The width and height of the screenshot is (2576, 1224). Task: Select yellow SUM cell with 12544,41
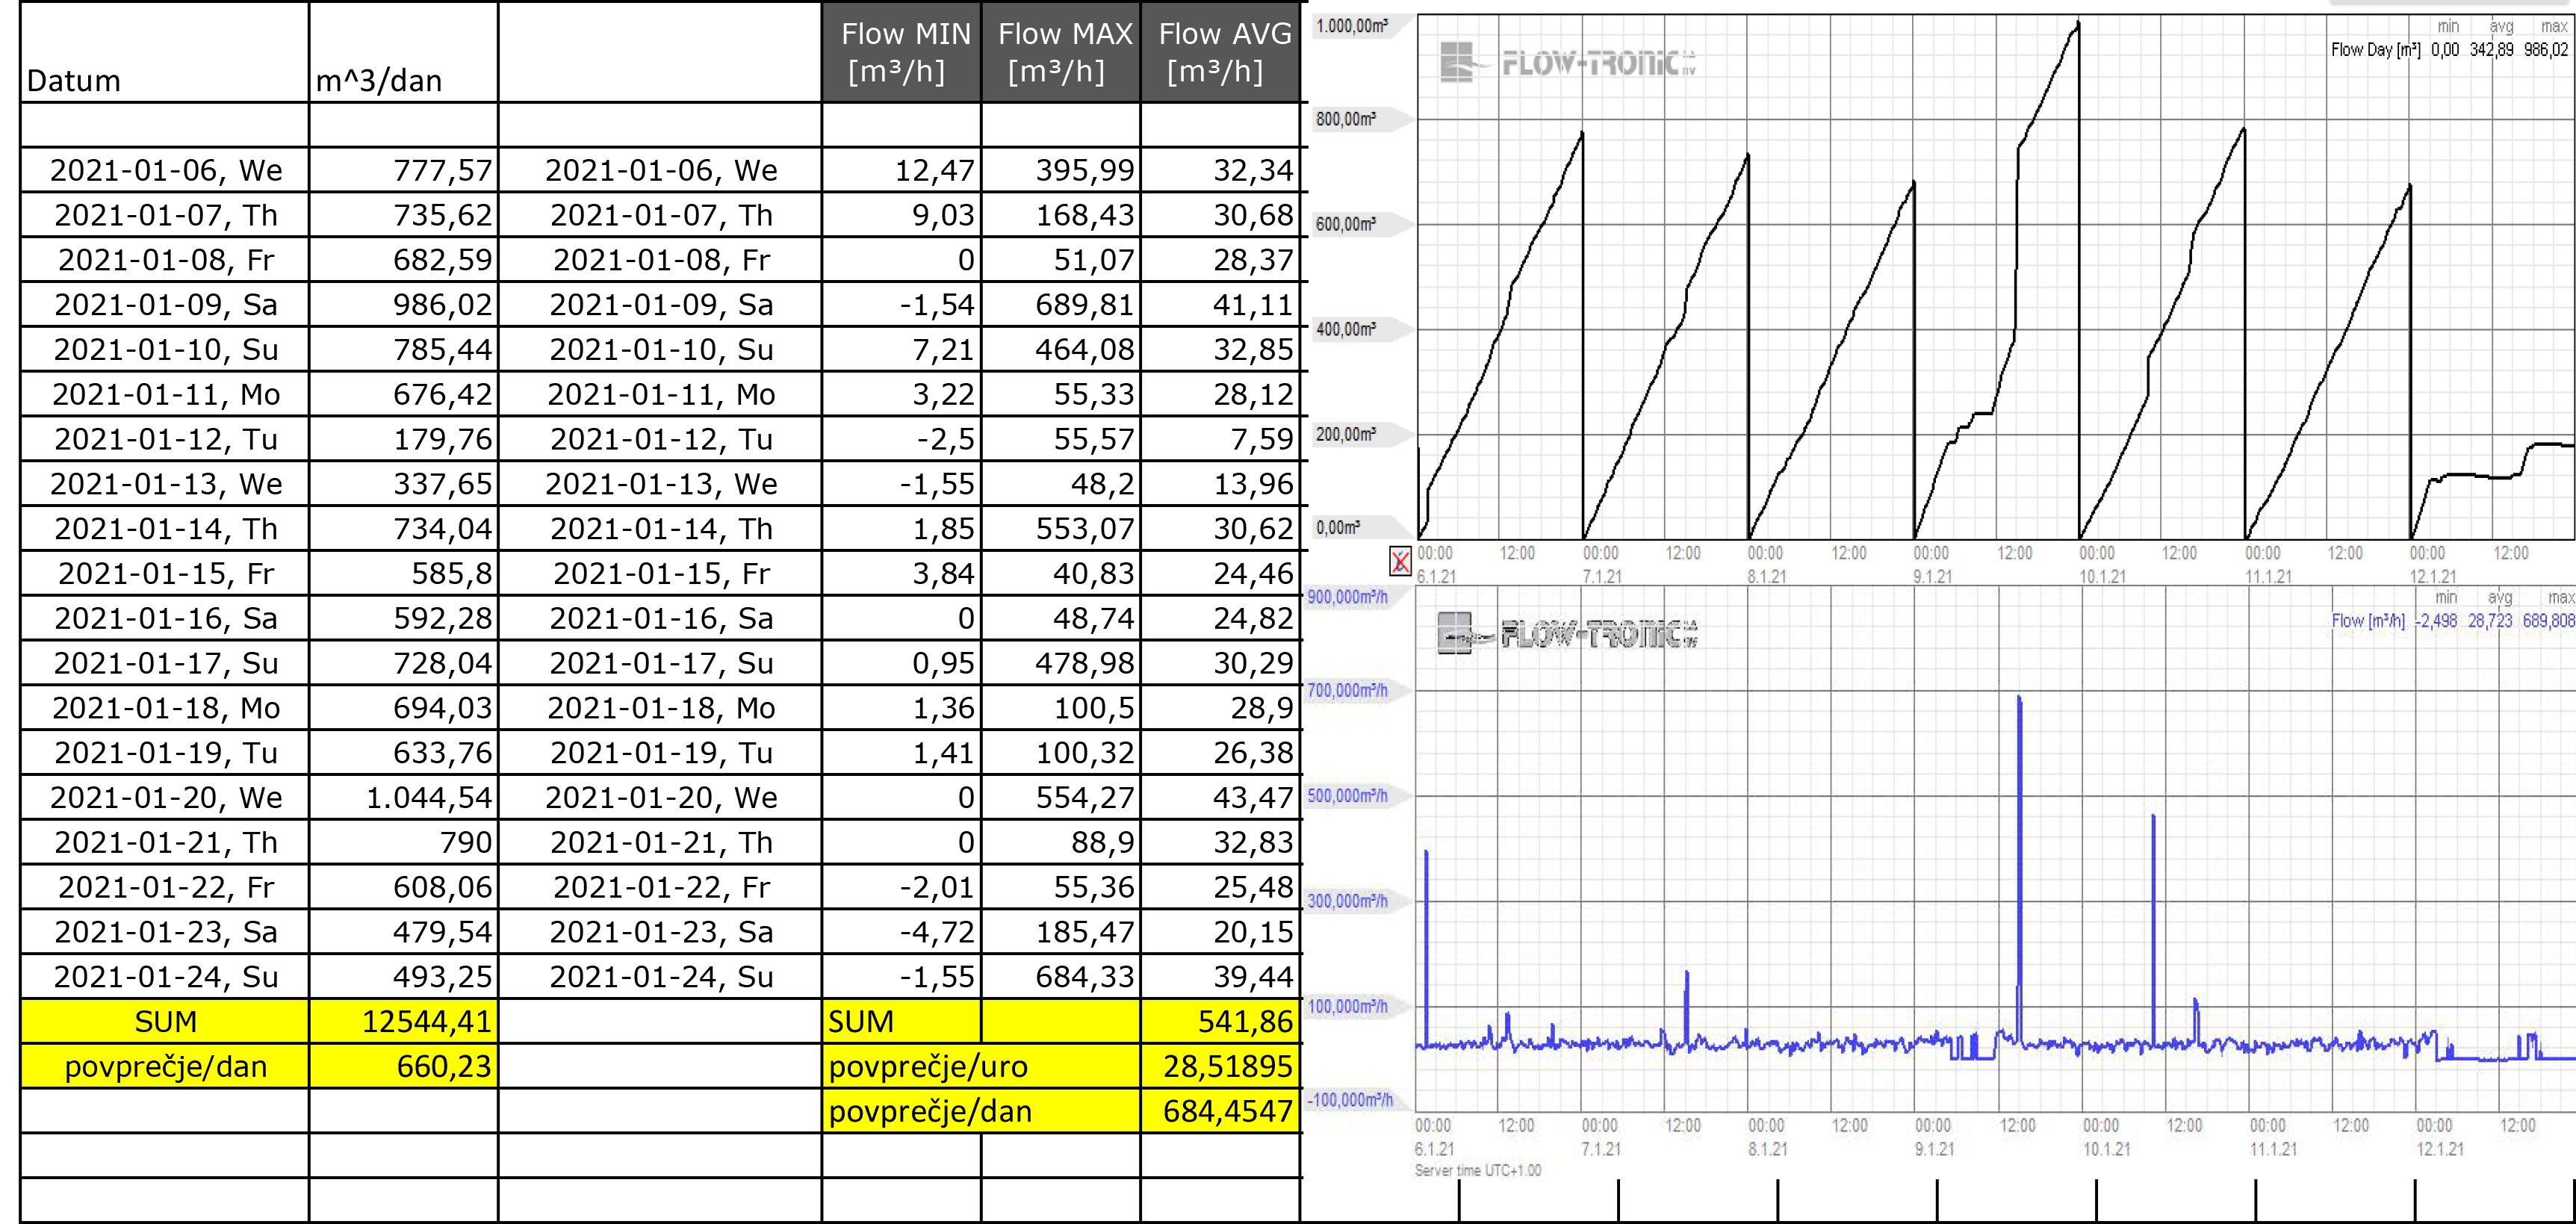click(403, 1021)
